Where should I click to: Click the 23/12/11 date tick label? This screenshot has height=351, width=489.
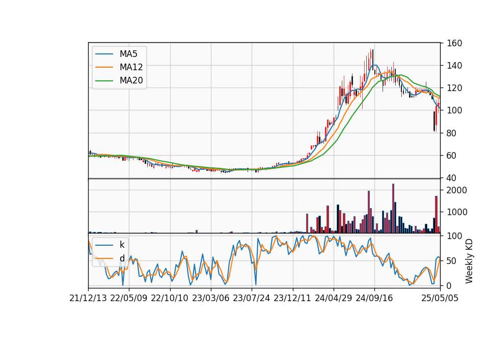(x=292, y=298)
